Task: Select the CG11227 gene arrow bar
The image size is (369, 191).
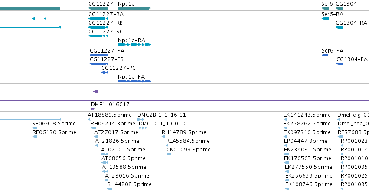Action: (98, 8)
